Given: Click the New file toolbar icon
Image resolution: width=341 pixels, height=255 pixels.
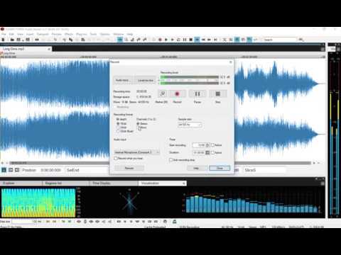Looking at the screenshot, I should click(x=4, y=40).
